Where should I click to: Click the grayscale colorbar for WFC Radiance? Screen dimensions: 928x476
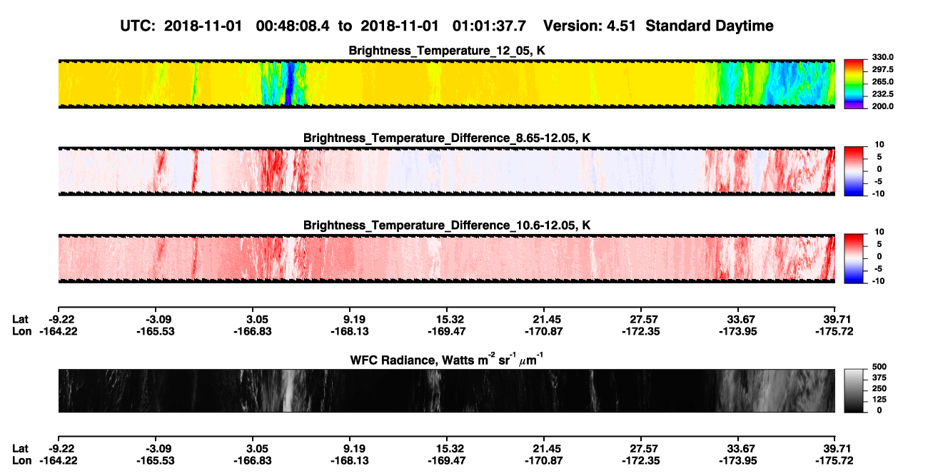[x=854, y=390]
